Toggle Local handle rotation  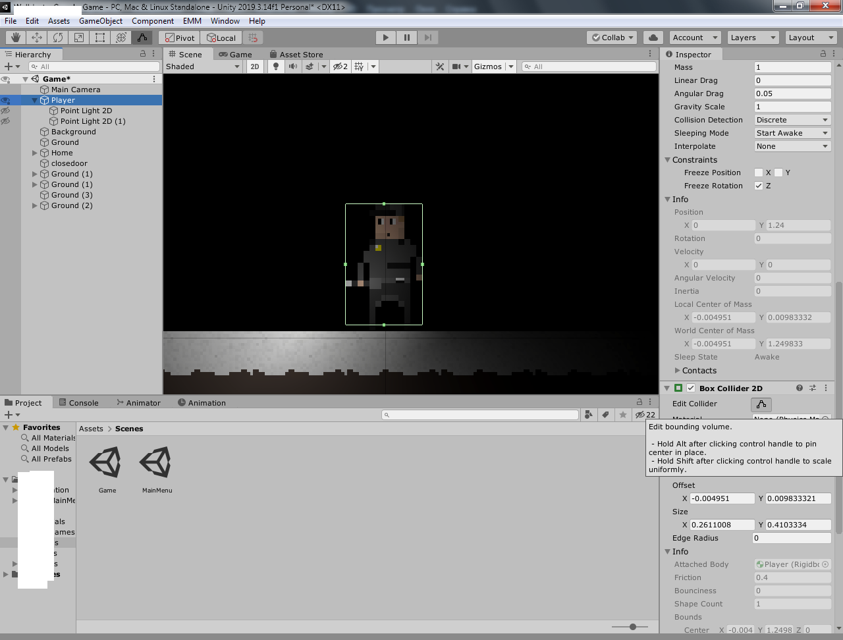221,38
